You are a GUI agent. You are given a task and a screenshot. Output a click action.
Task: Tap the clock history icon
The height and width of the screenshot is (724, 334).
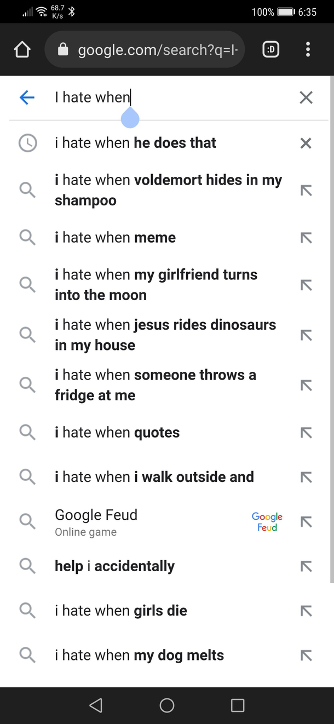click(27, 143)
